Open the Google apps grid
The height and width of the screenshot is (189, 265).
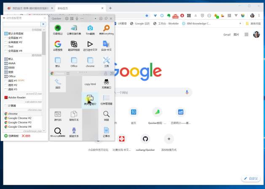[x=246, y=34]
